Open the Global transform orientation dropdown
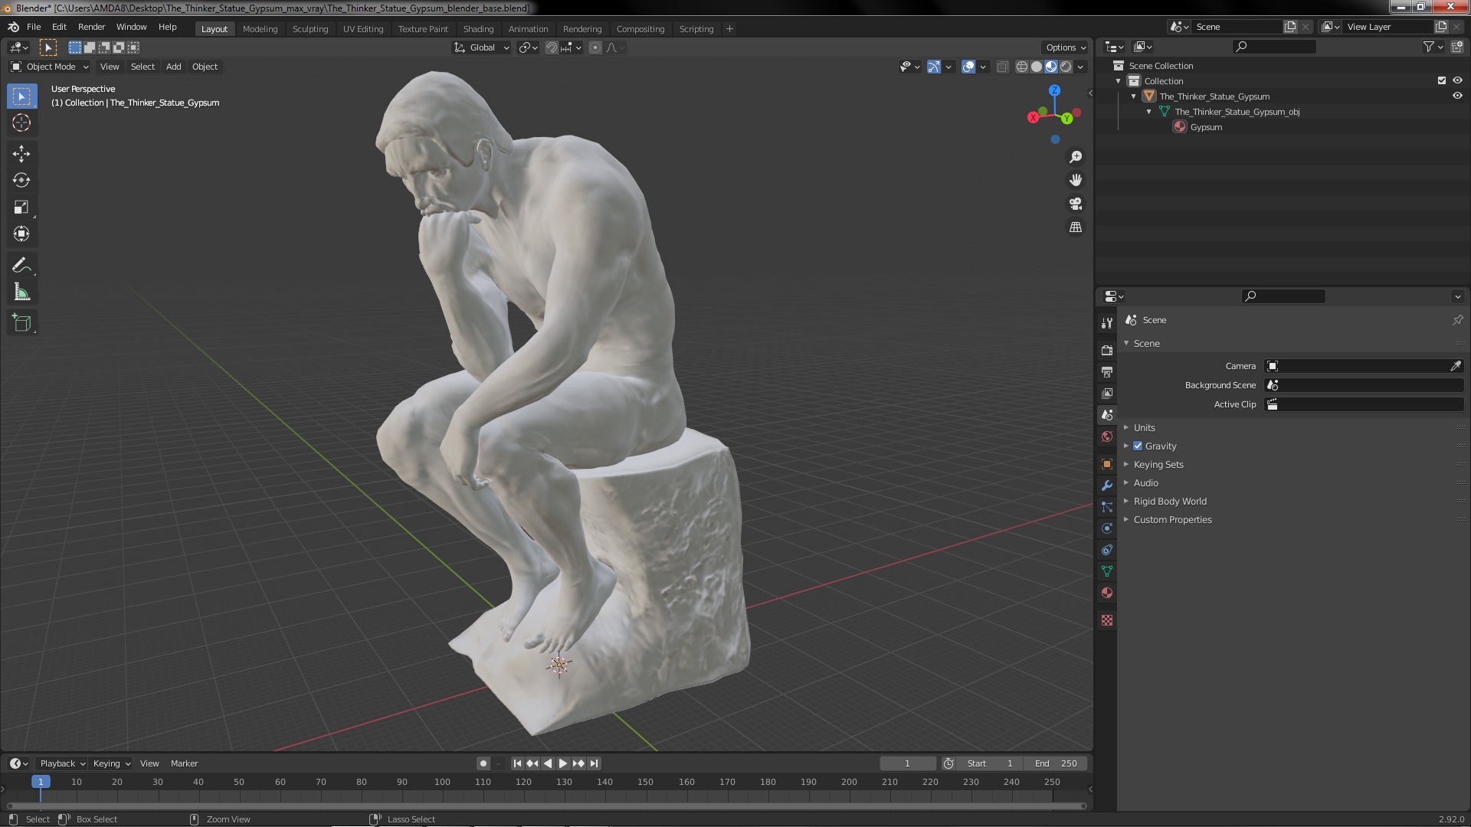The width and height of the screenshot is (1471, 827). point(481,47)
